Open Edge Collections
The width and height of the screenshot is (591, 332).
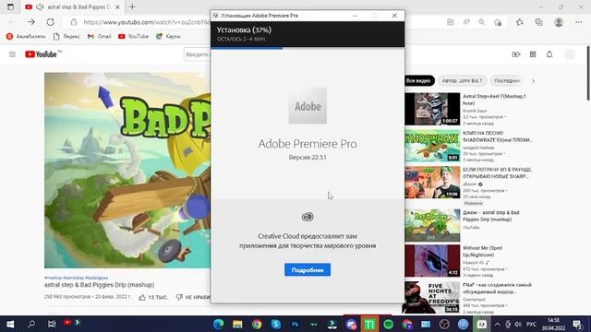tap(539, 22)
